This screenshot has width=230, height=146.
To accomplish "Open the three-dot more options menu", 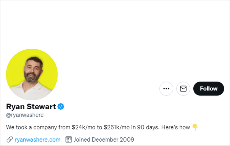I will [166, 89].
